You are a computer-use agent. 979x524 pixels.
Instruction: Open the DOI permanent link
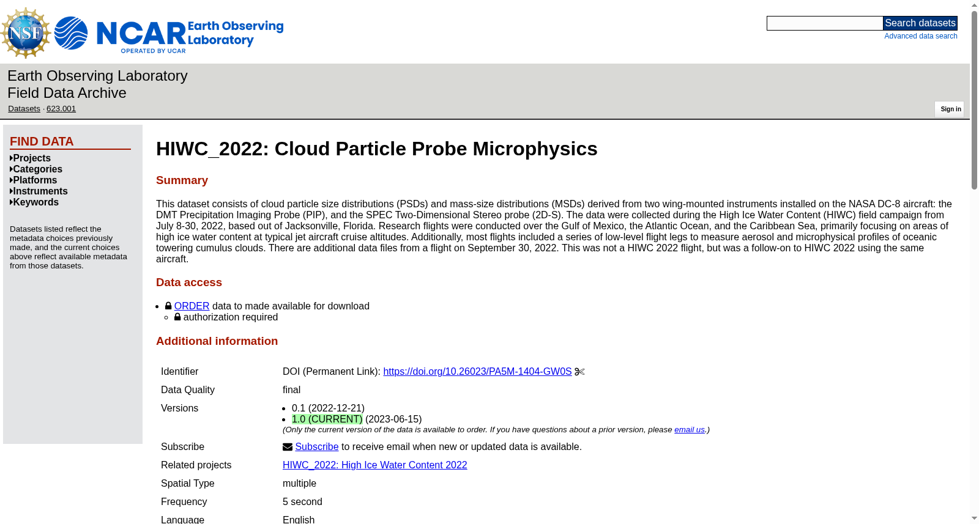[x=477, y=372]
